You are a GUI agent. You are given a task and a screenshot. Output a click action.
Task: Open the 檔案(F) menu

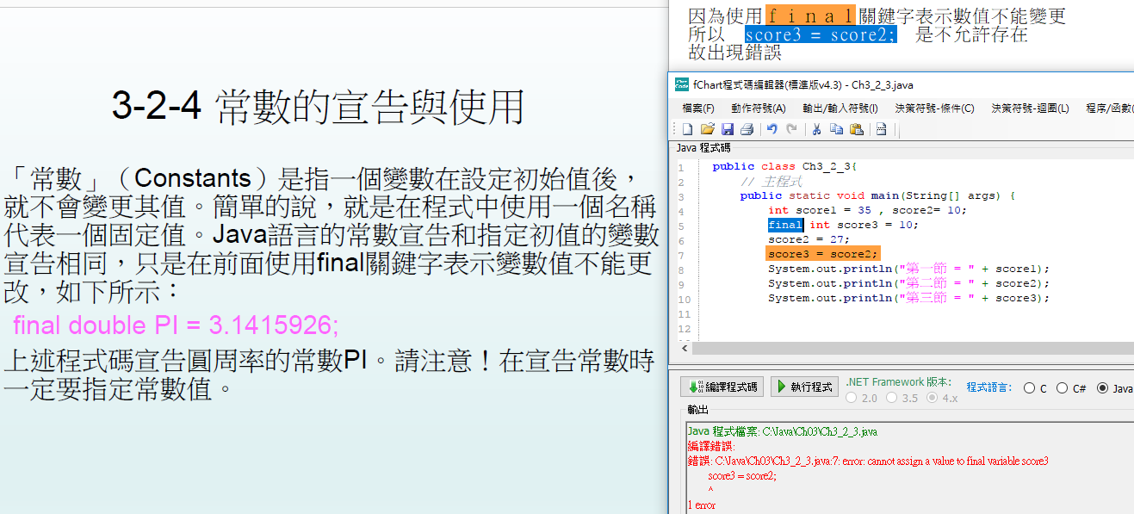click(x=697, y=108)
